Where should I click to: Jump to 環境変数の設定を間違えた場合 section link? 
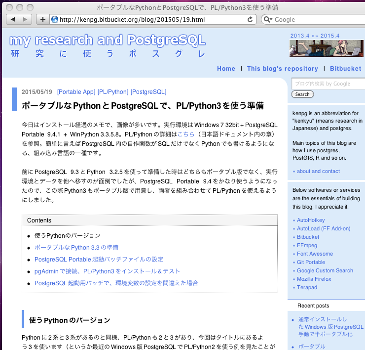(x=116, y=283)
